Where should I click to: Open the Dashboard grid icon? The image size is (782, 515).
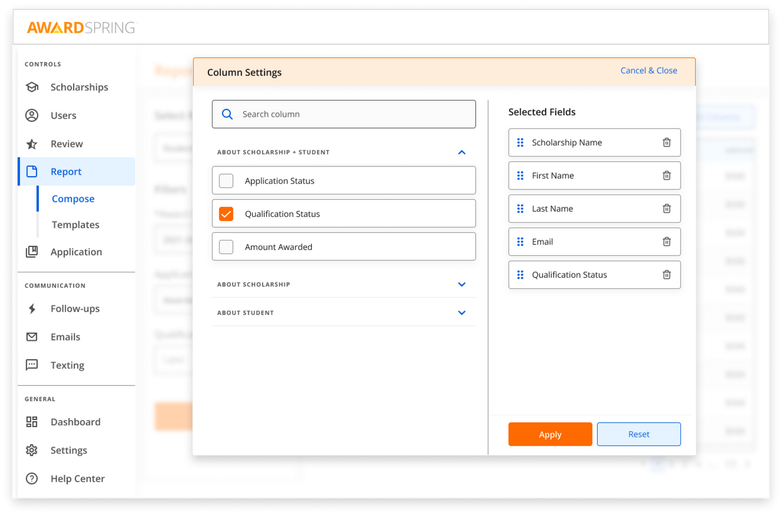[32, 422]
